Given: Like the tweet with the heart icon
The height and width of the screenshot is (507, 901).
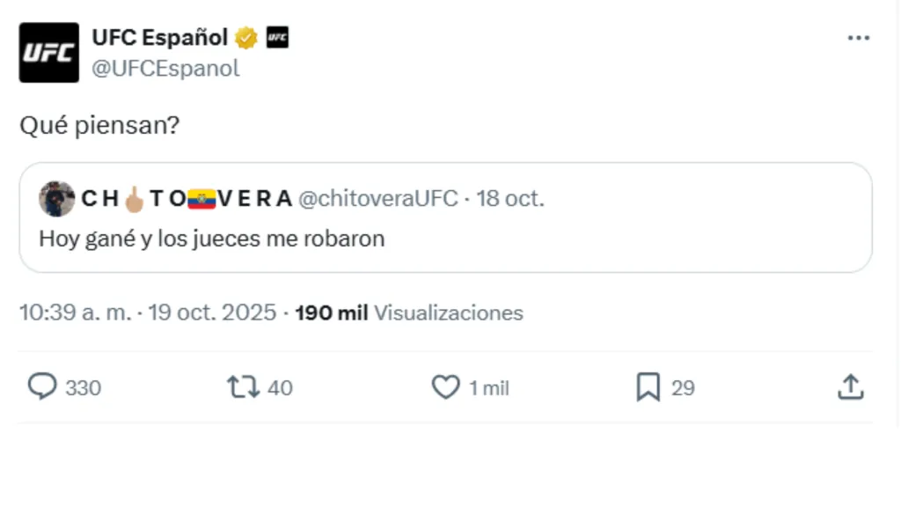Looking at the screenshot, I should (x=446, y=387).
